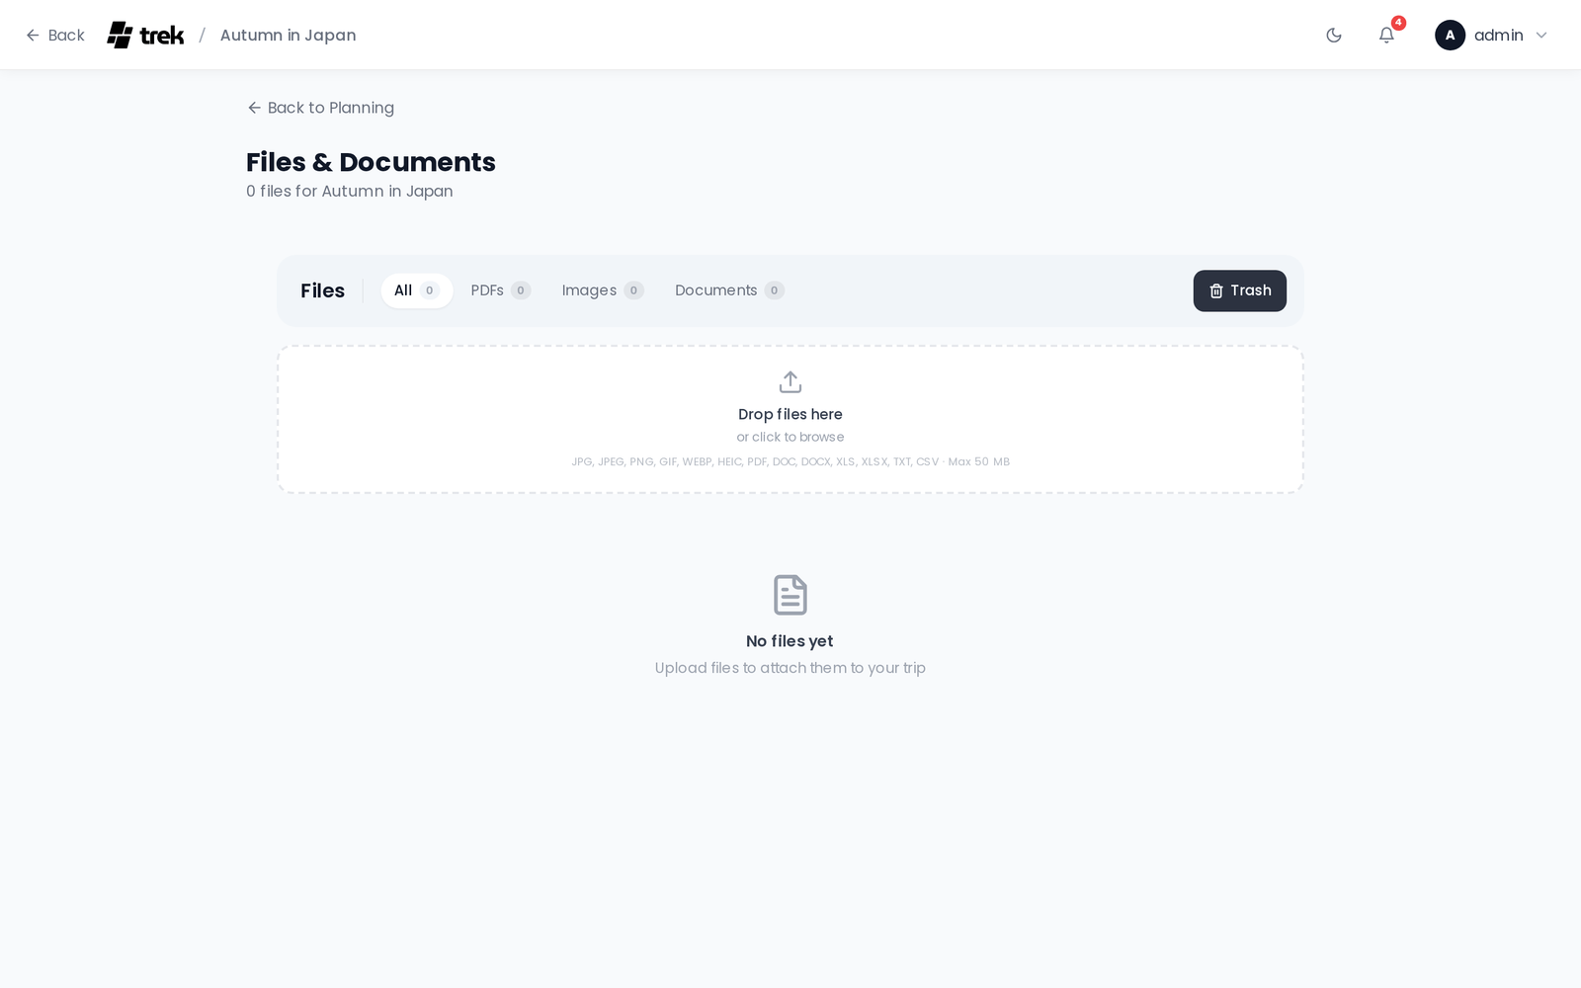1581x988 pixels.
Task: Open the Trash button
Action: (1239, 290)
